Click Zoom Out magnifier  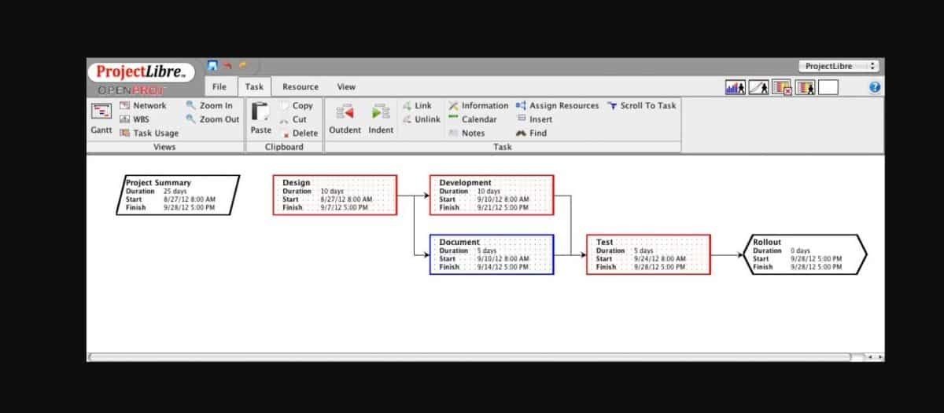coord(212,119)
